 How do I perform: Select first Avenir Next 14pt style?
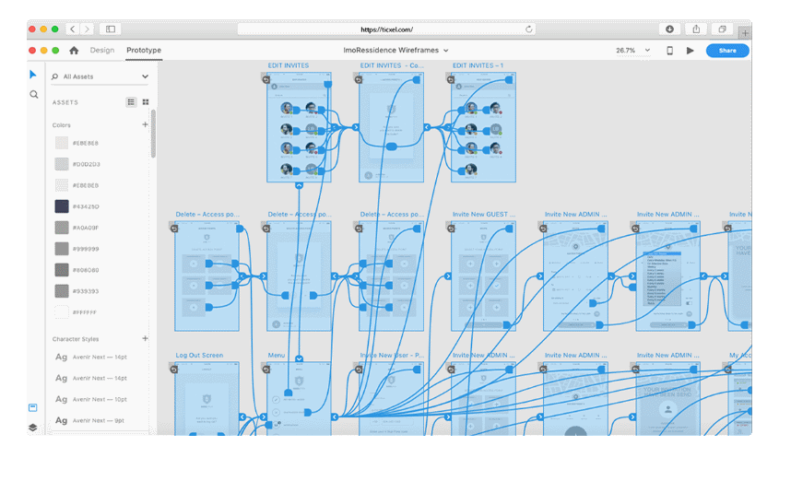91,357
